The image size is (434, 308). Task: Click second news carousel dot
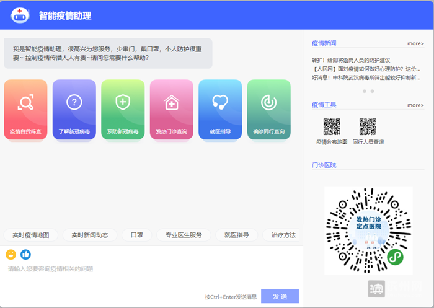(x=372, y=91)
